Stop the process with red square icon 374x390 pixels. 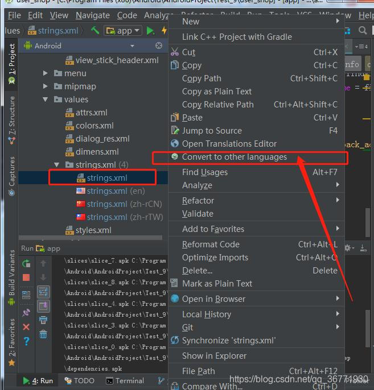pos(26,277)
